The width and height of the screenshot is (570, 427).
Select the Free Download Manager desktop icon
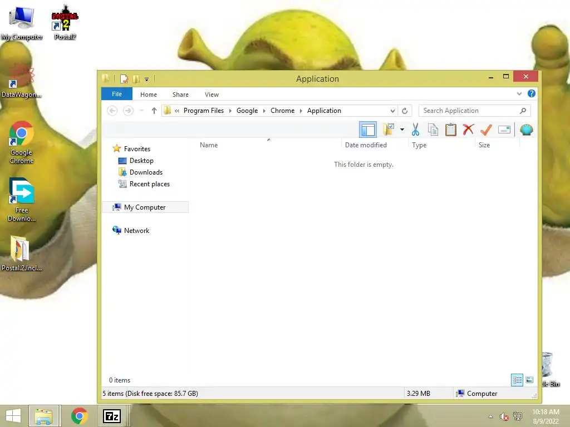point(22,200)
